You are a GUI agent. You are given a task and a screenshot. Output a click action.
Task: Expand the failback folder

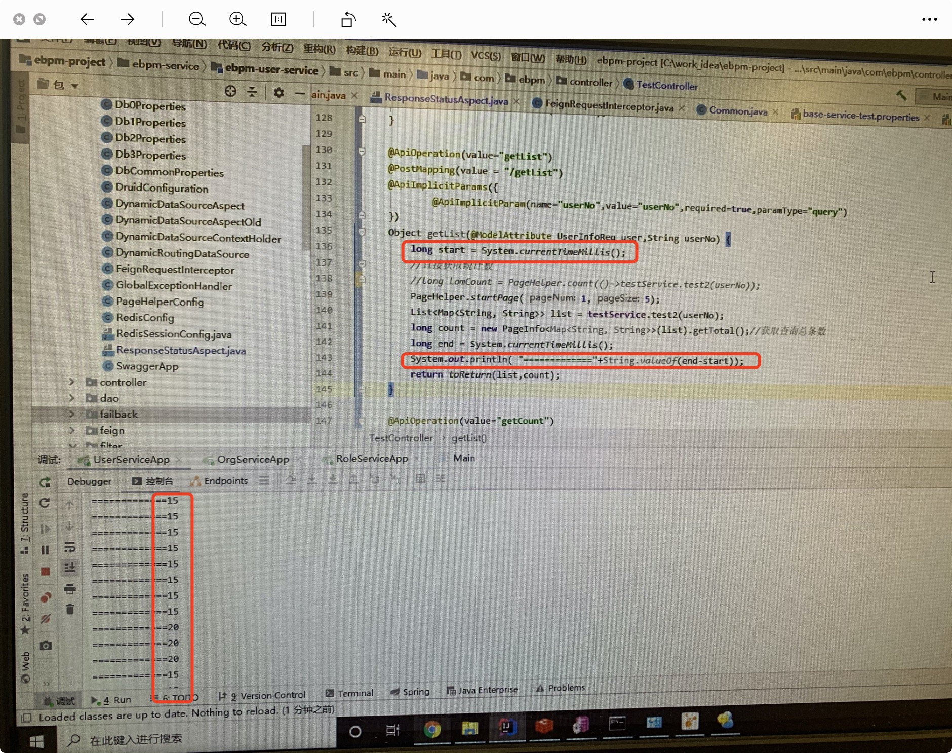[72, 414]
